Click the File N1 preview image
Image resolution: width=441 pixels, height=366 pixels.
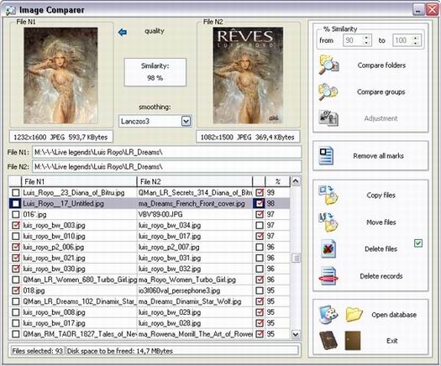[60, 76]
